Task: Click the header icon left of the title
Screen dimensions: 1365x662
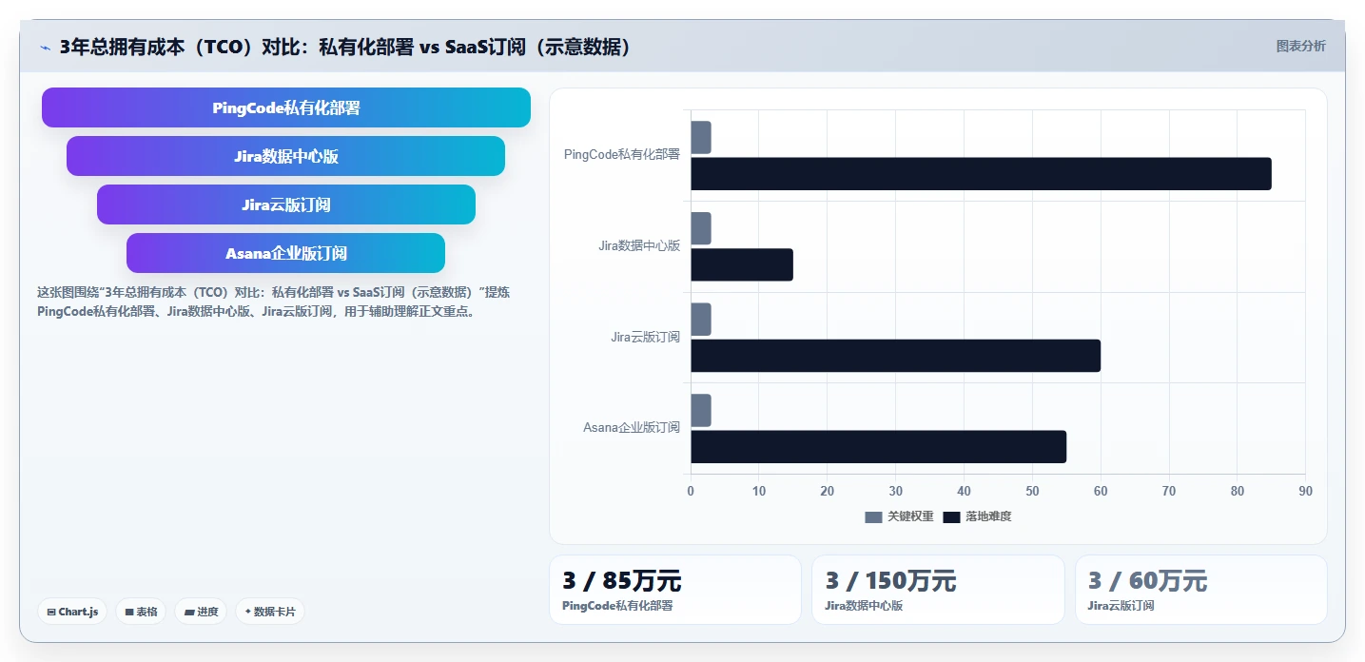Action: [45, 48]
